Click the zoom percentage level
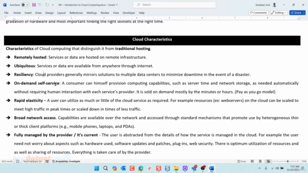 304,161
